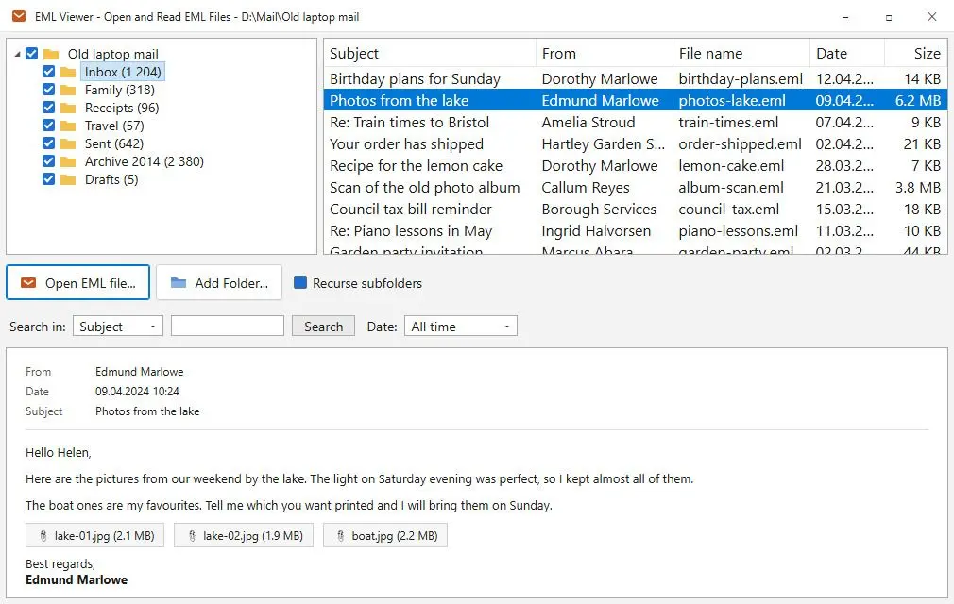Screen dimensions: 954x604
Task: Click the Open EML file... button
Action: coord(77,282)
